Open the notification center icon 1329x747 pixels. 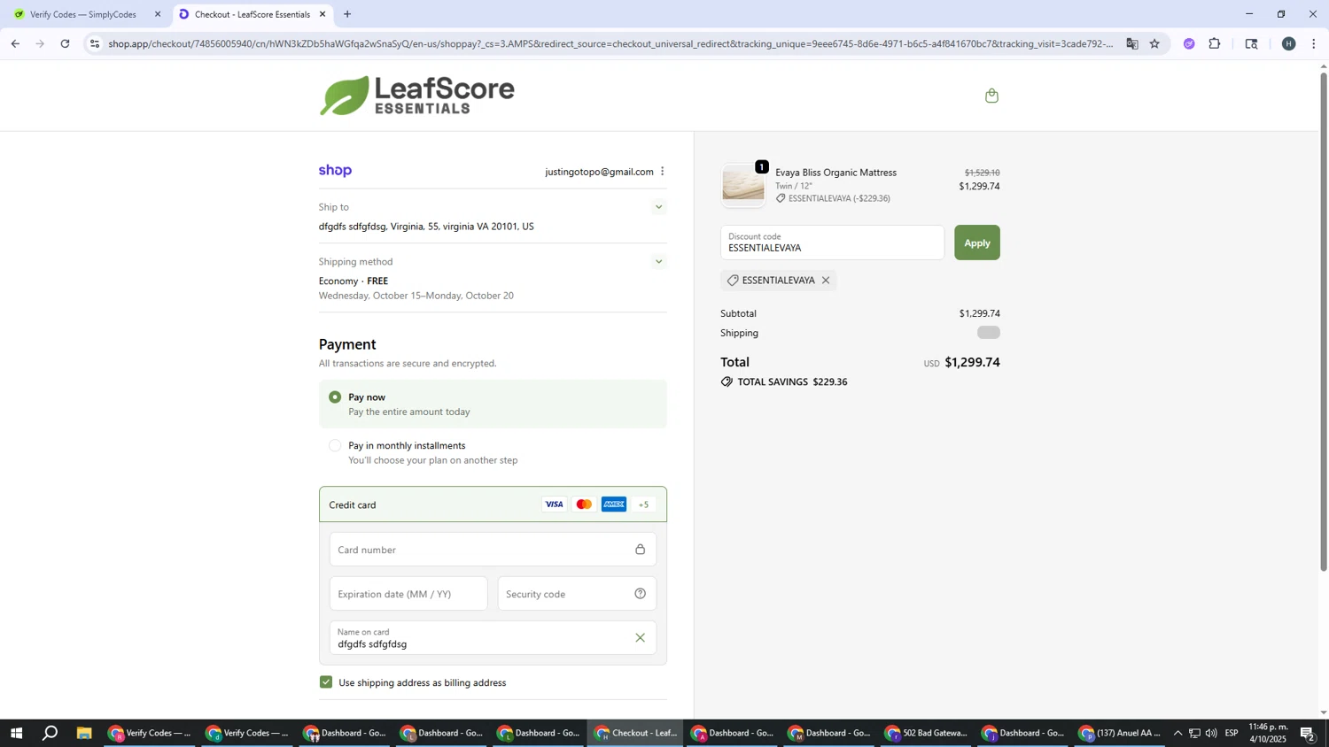point(1308,734)
